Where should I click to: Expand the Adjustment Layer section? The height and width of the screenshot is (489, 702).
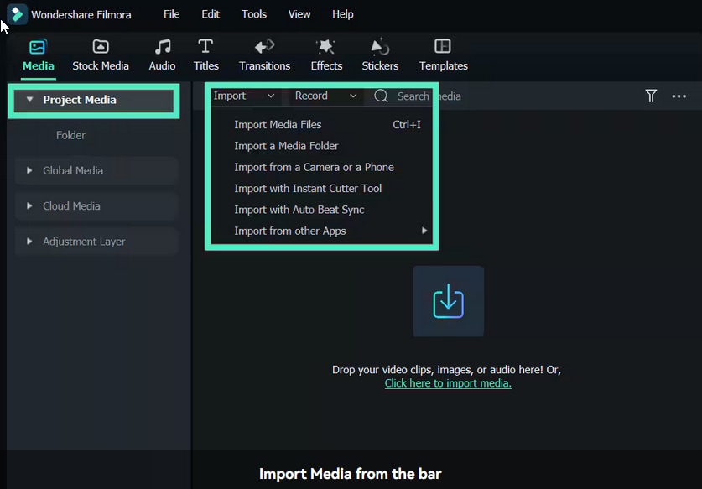(29, 242)
